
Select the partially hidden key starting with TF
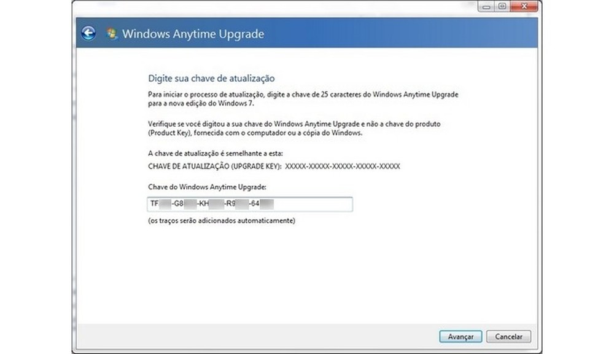point(203,204)
